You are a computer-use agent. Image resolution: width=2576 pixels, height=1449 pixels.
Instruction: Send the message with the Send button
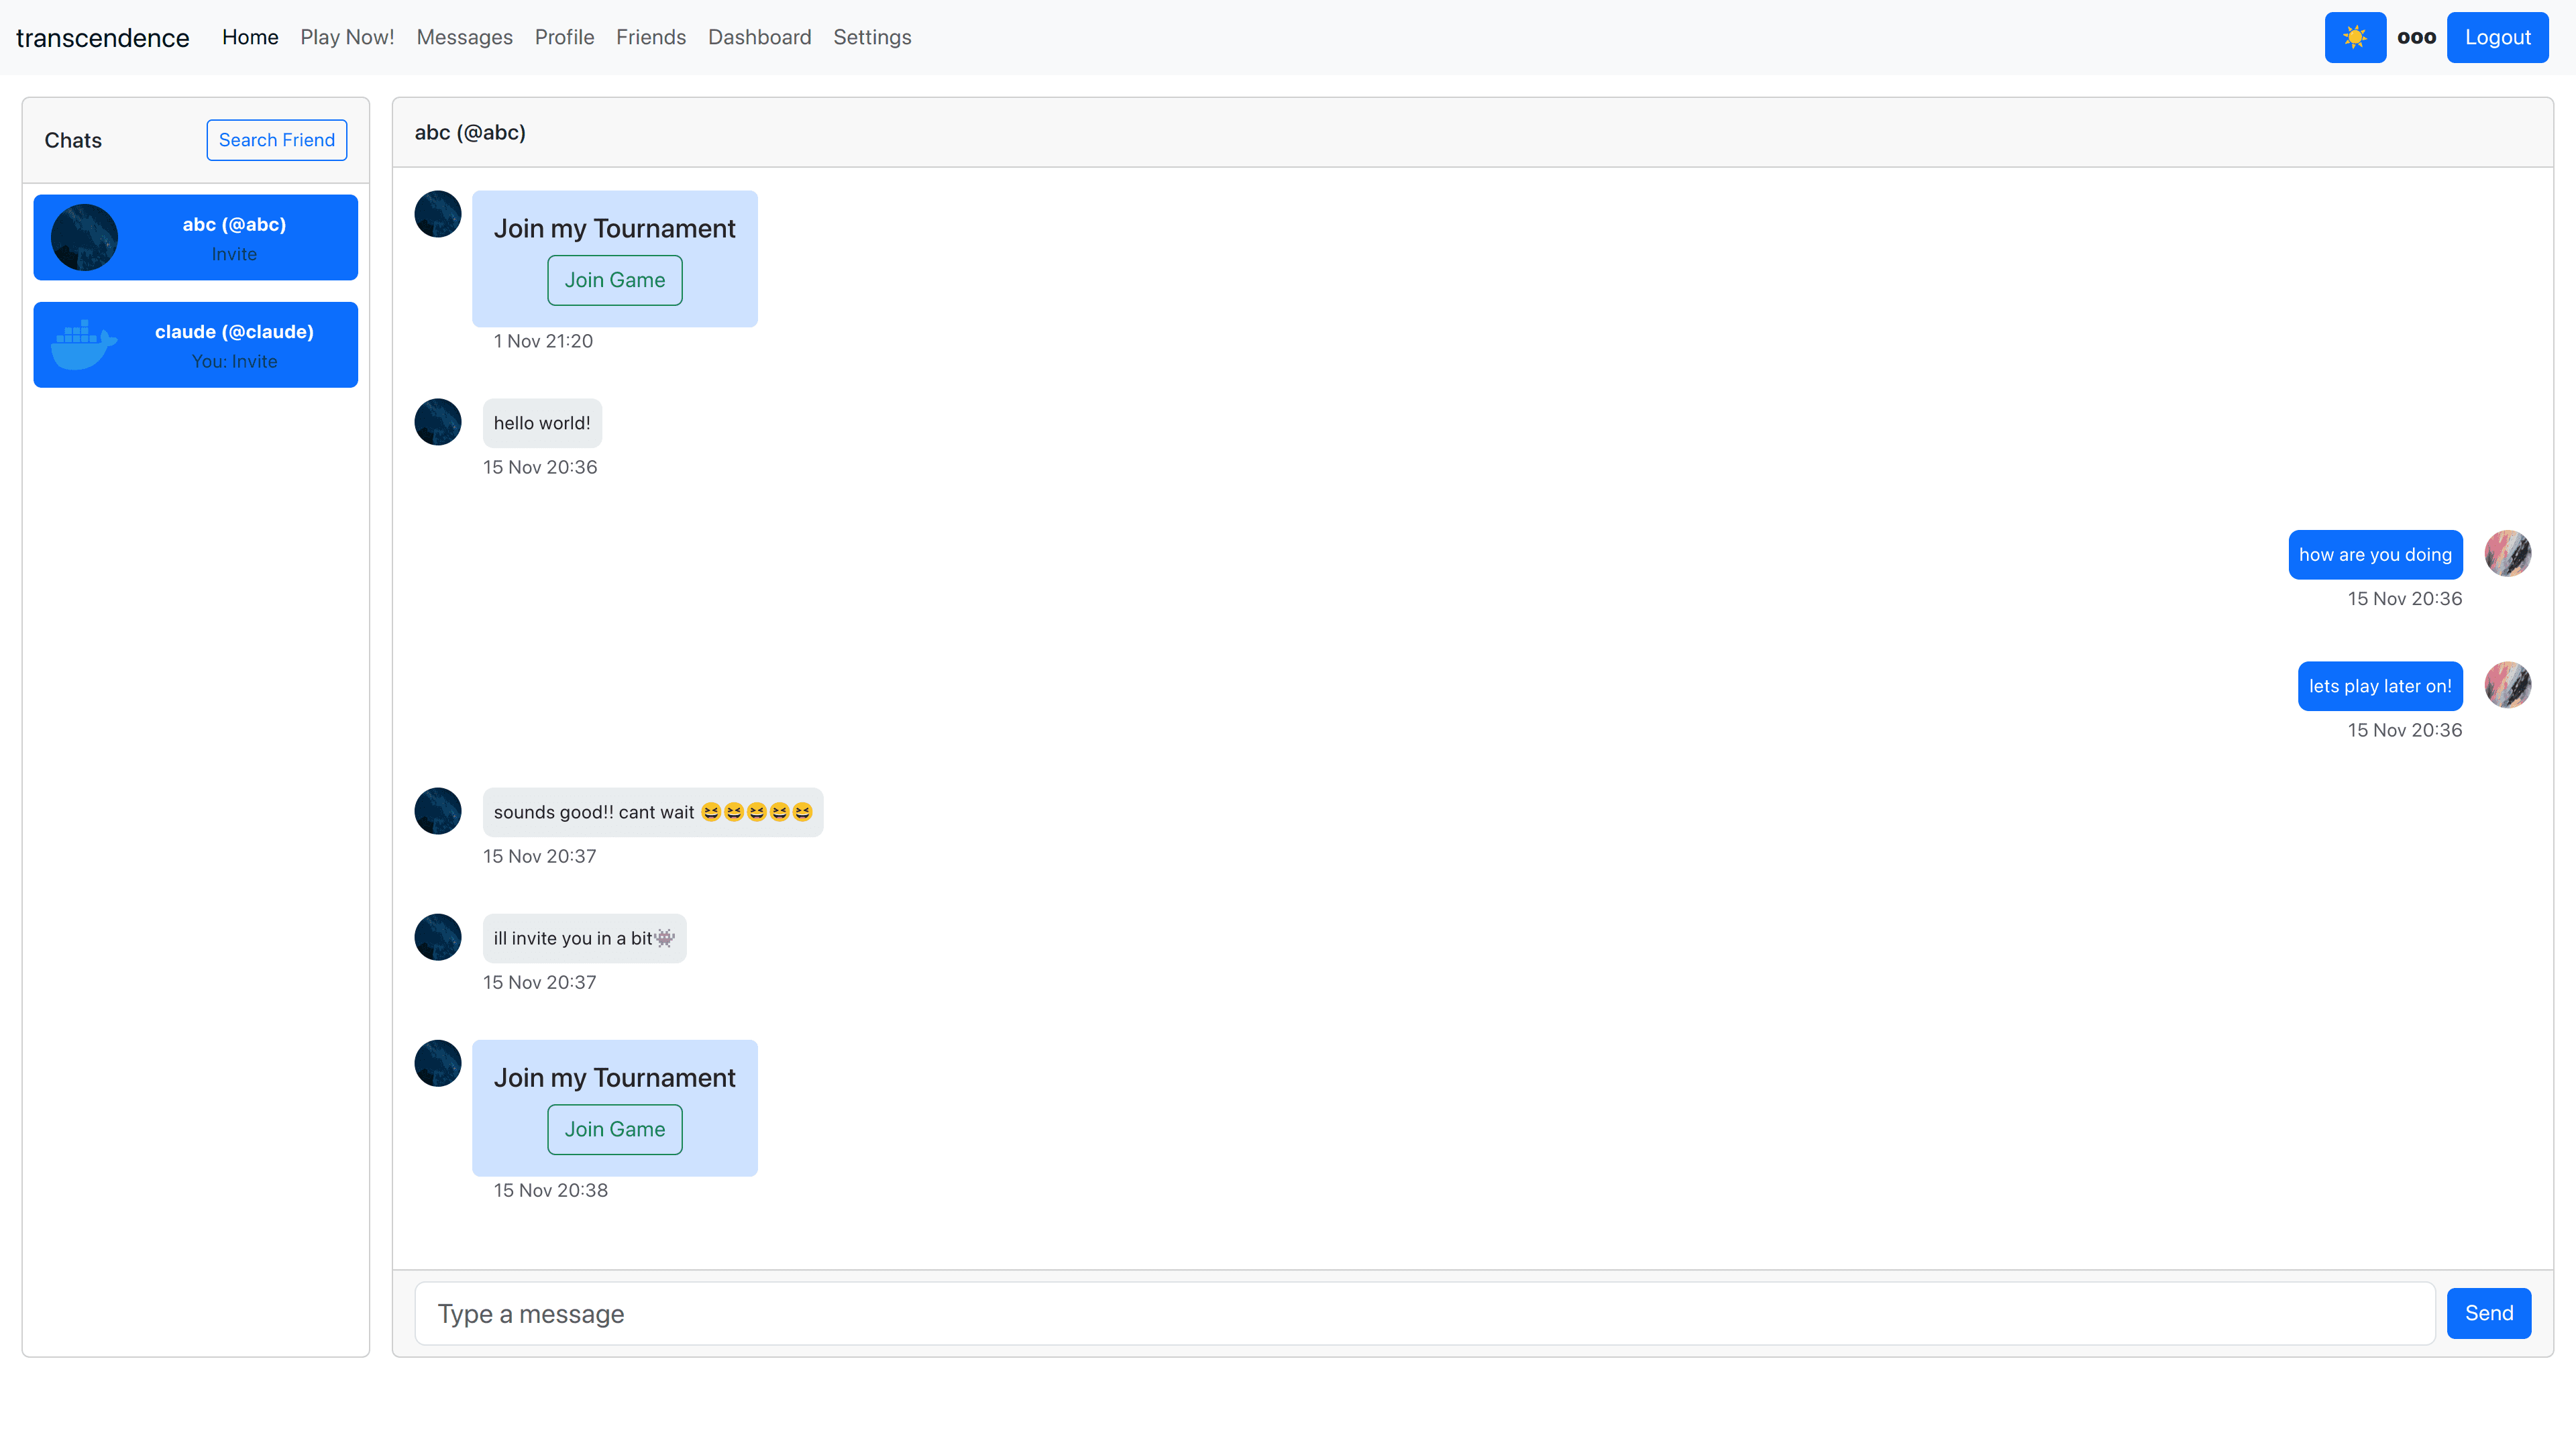[2488, 1313]
